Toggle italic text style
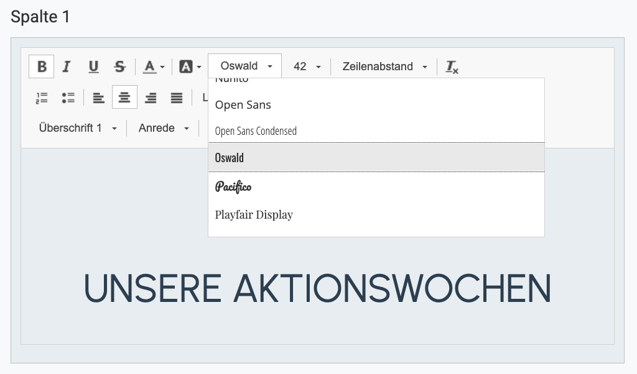 tap(67, 66)
